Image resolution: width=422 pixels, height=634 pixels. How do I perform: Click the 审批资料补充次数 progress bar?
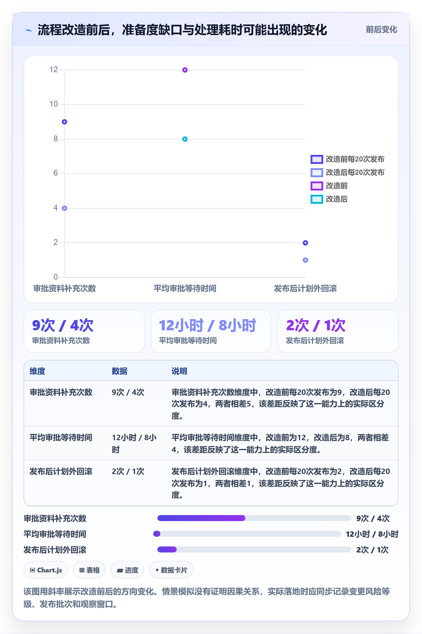(x=254, y=518)
